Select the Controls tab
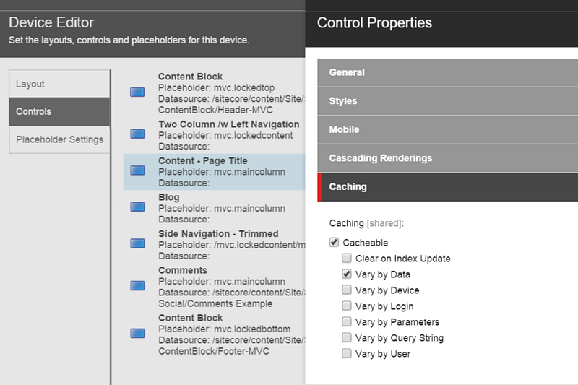Viewport: 578px width, 385px height. (x=59, y=112)
